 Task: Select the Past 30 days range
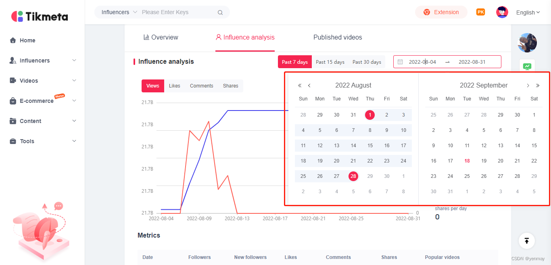367,62
